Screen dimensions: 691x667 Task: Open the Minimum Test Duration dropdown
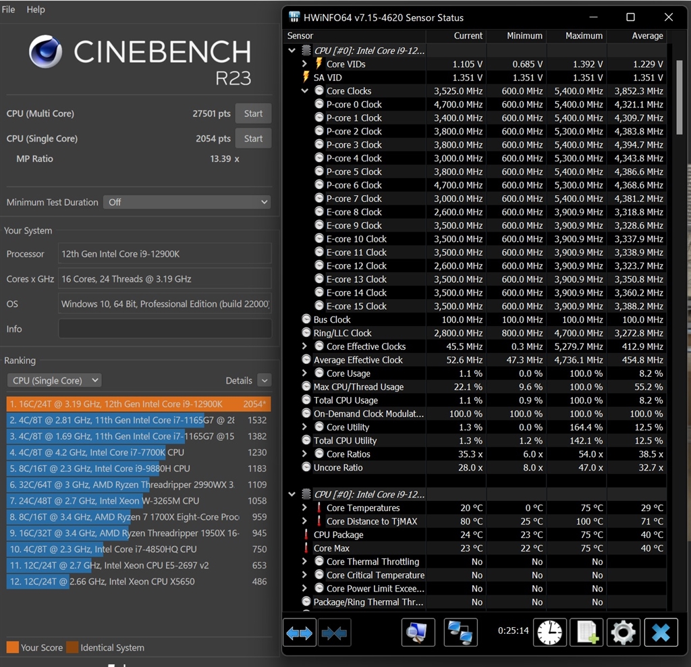click(x=187, y=201)
